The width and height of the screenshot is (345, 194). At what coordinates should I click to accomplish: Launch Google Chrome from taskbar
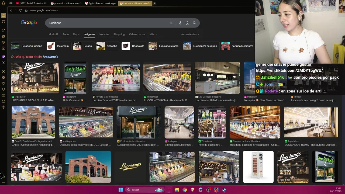click(185, 190)
